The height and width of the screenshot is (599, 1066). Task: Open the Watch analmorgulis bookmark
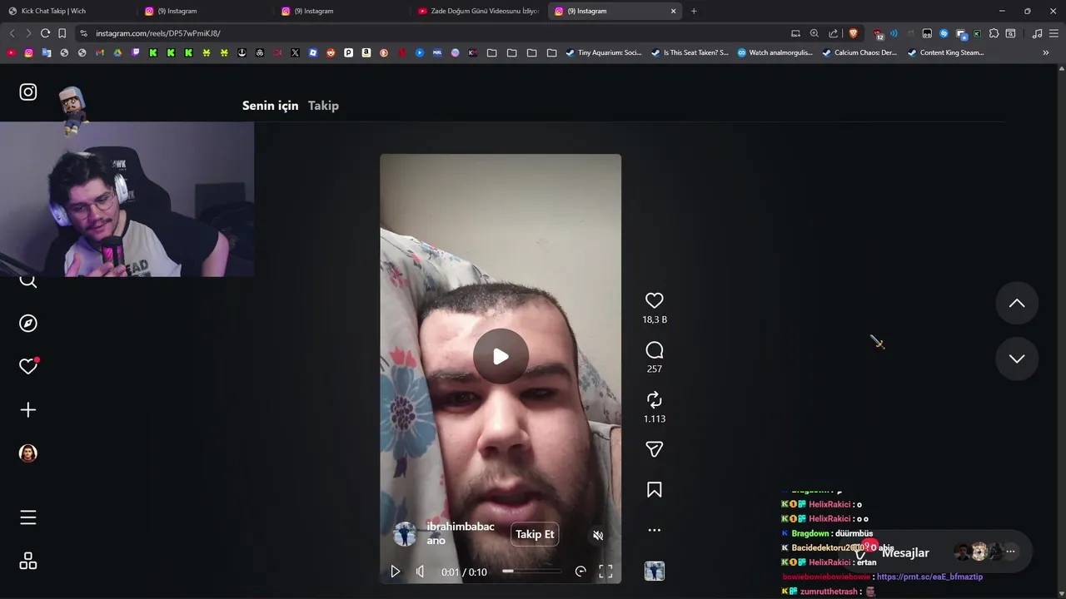pos(775,52)
